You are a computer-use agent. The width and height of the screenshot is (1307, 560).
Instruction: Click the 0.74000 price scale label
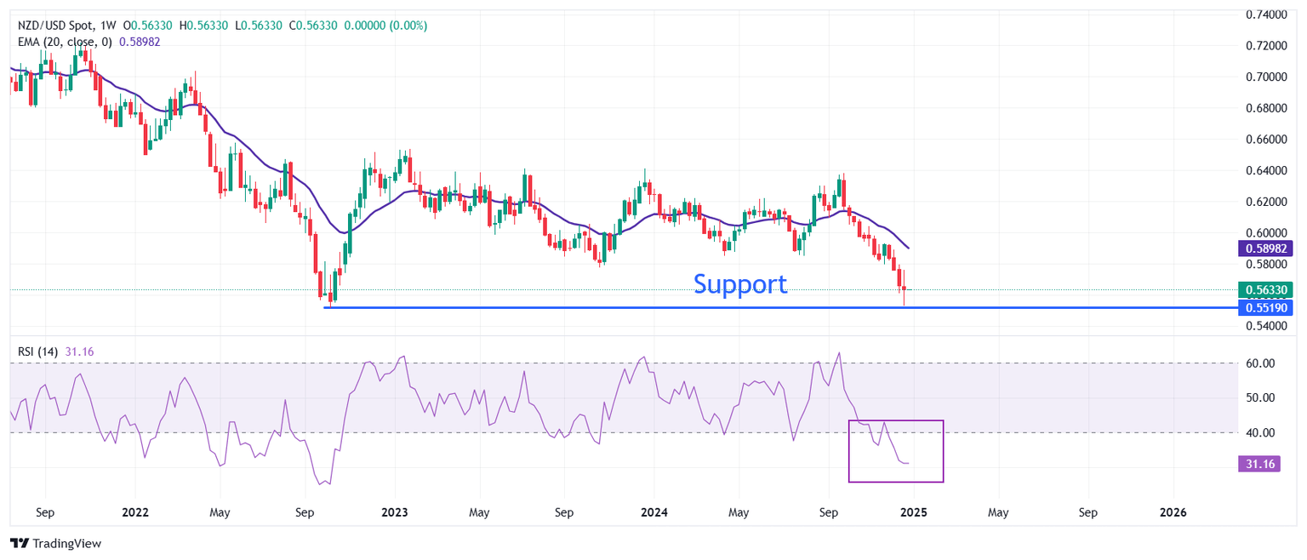(1267, 14)
